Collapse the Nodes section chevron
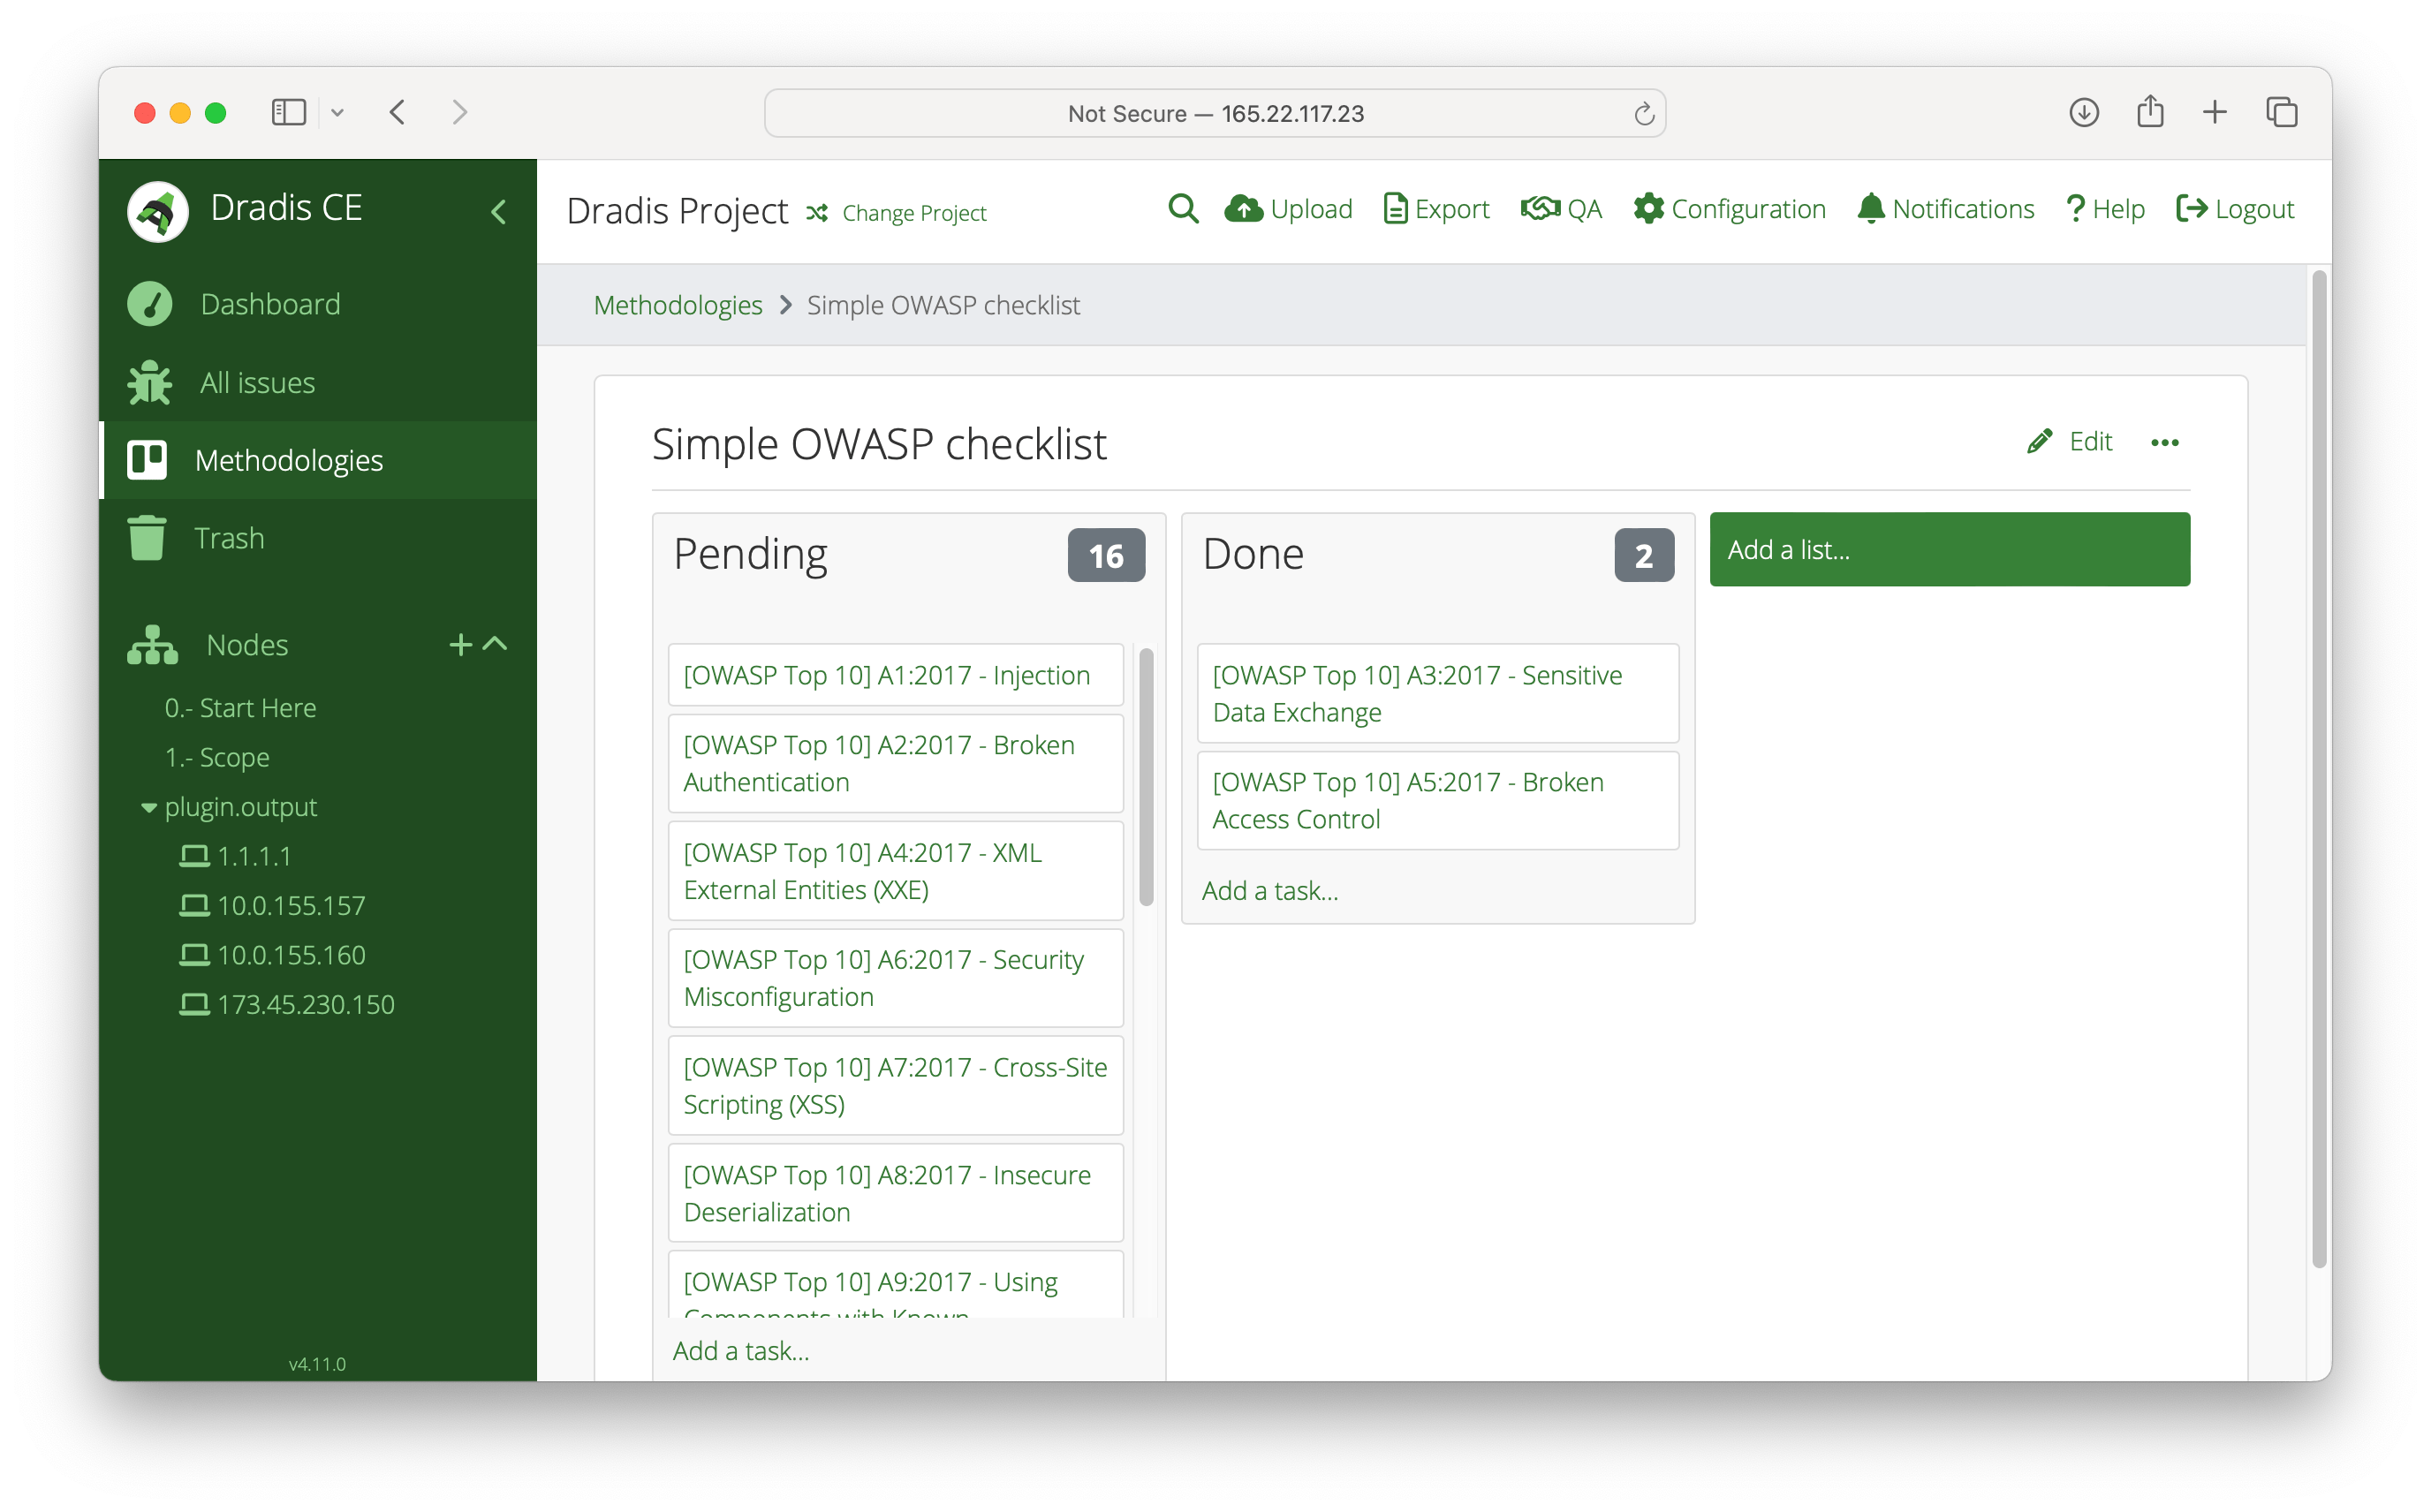The width and height of the screenshot is (2431, 1512). [496, 644]
